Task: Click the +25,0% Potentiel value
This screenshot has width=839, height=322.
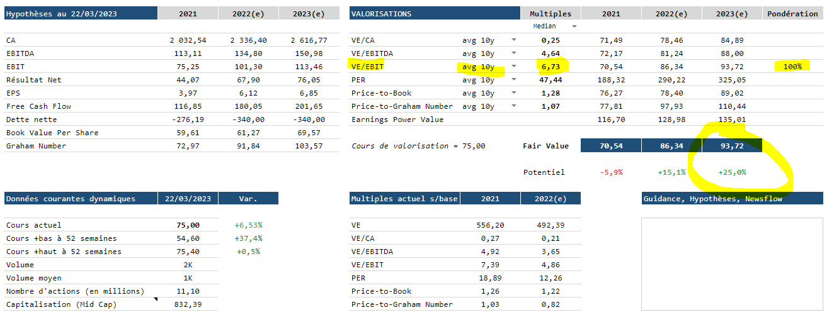Action: point(732,172)
